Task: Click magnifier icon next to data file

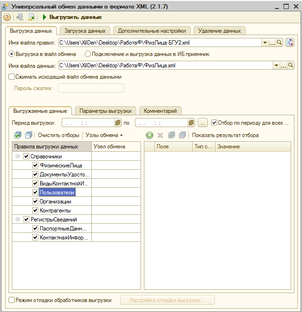Action: pos(290,66)
